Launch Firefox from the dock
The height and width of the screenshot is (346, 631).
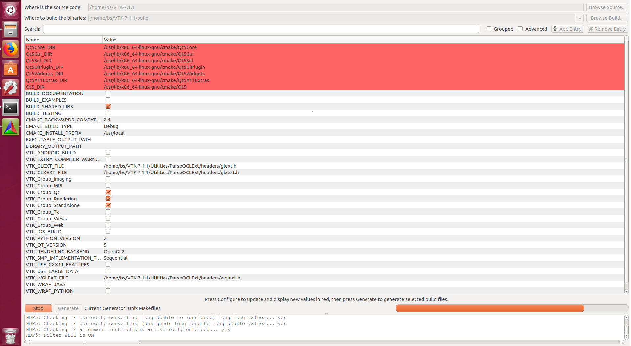tap(11, 49)
